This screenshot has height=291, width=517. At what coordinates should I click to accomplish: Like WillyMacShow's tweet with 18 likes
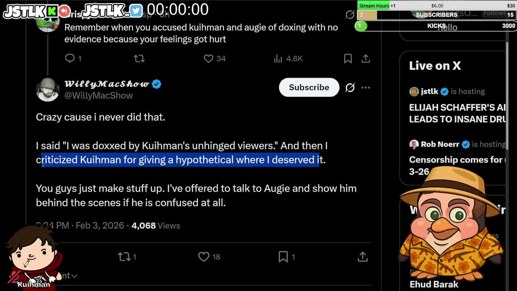[204, 257]
